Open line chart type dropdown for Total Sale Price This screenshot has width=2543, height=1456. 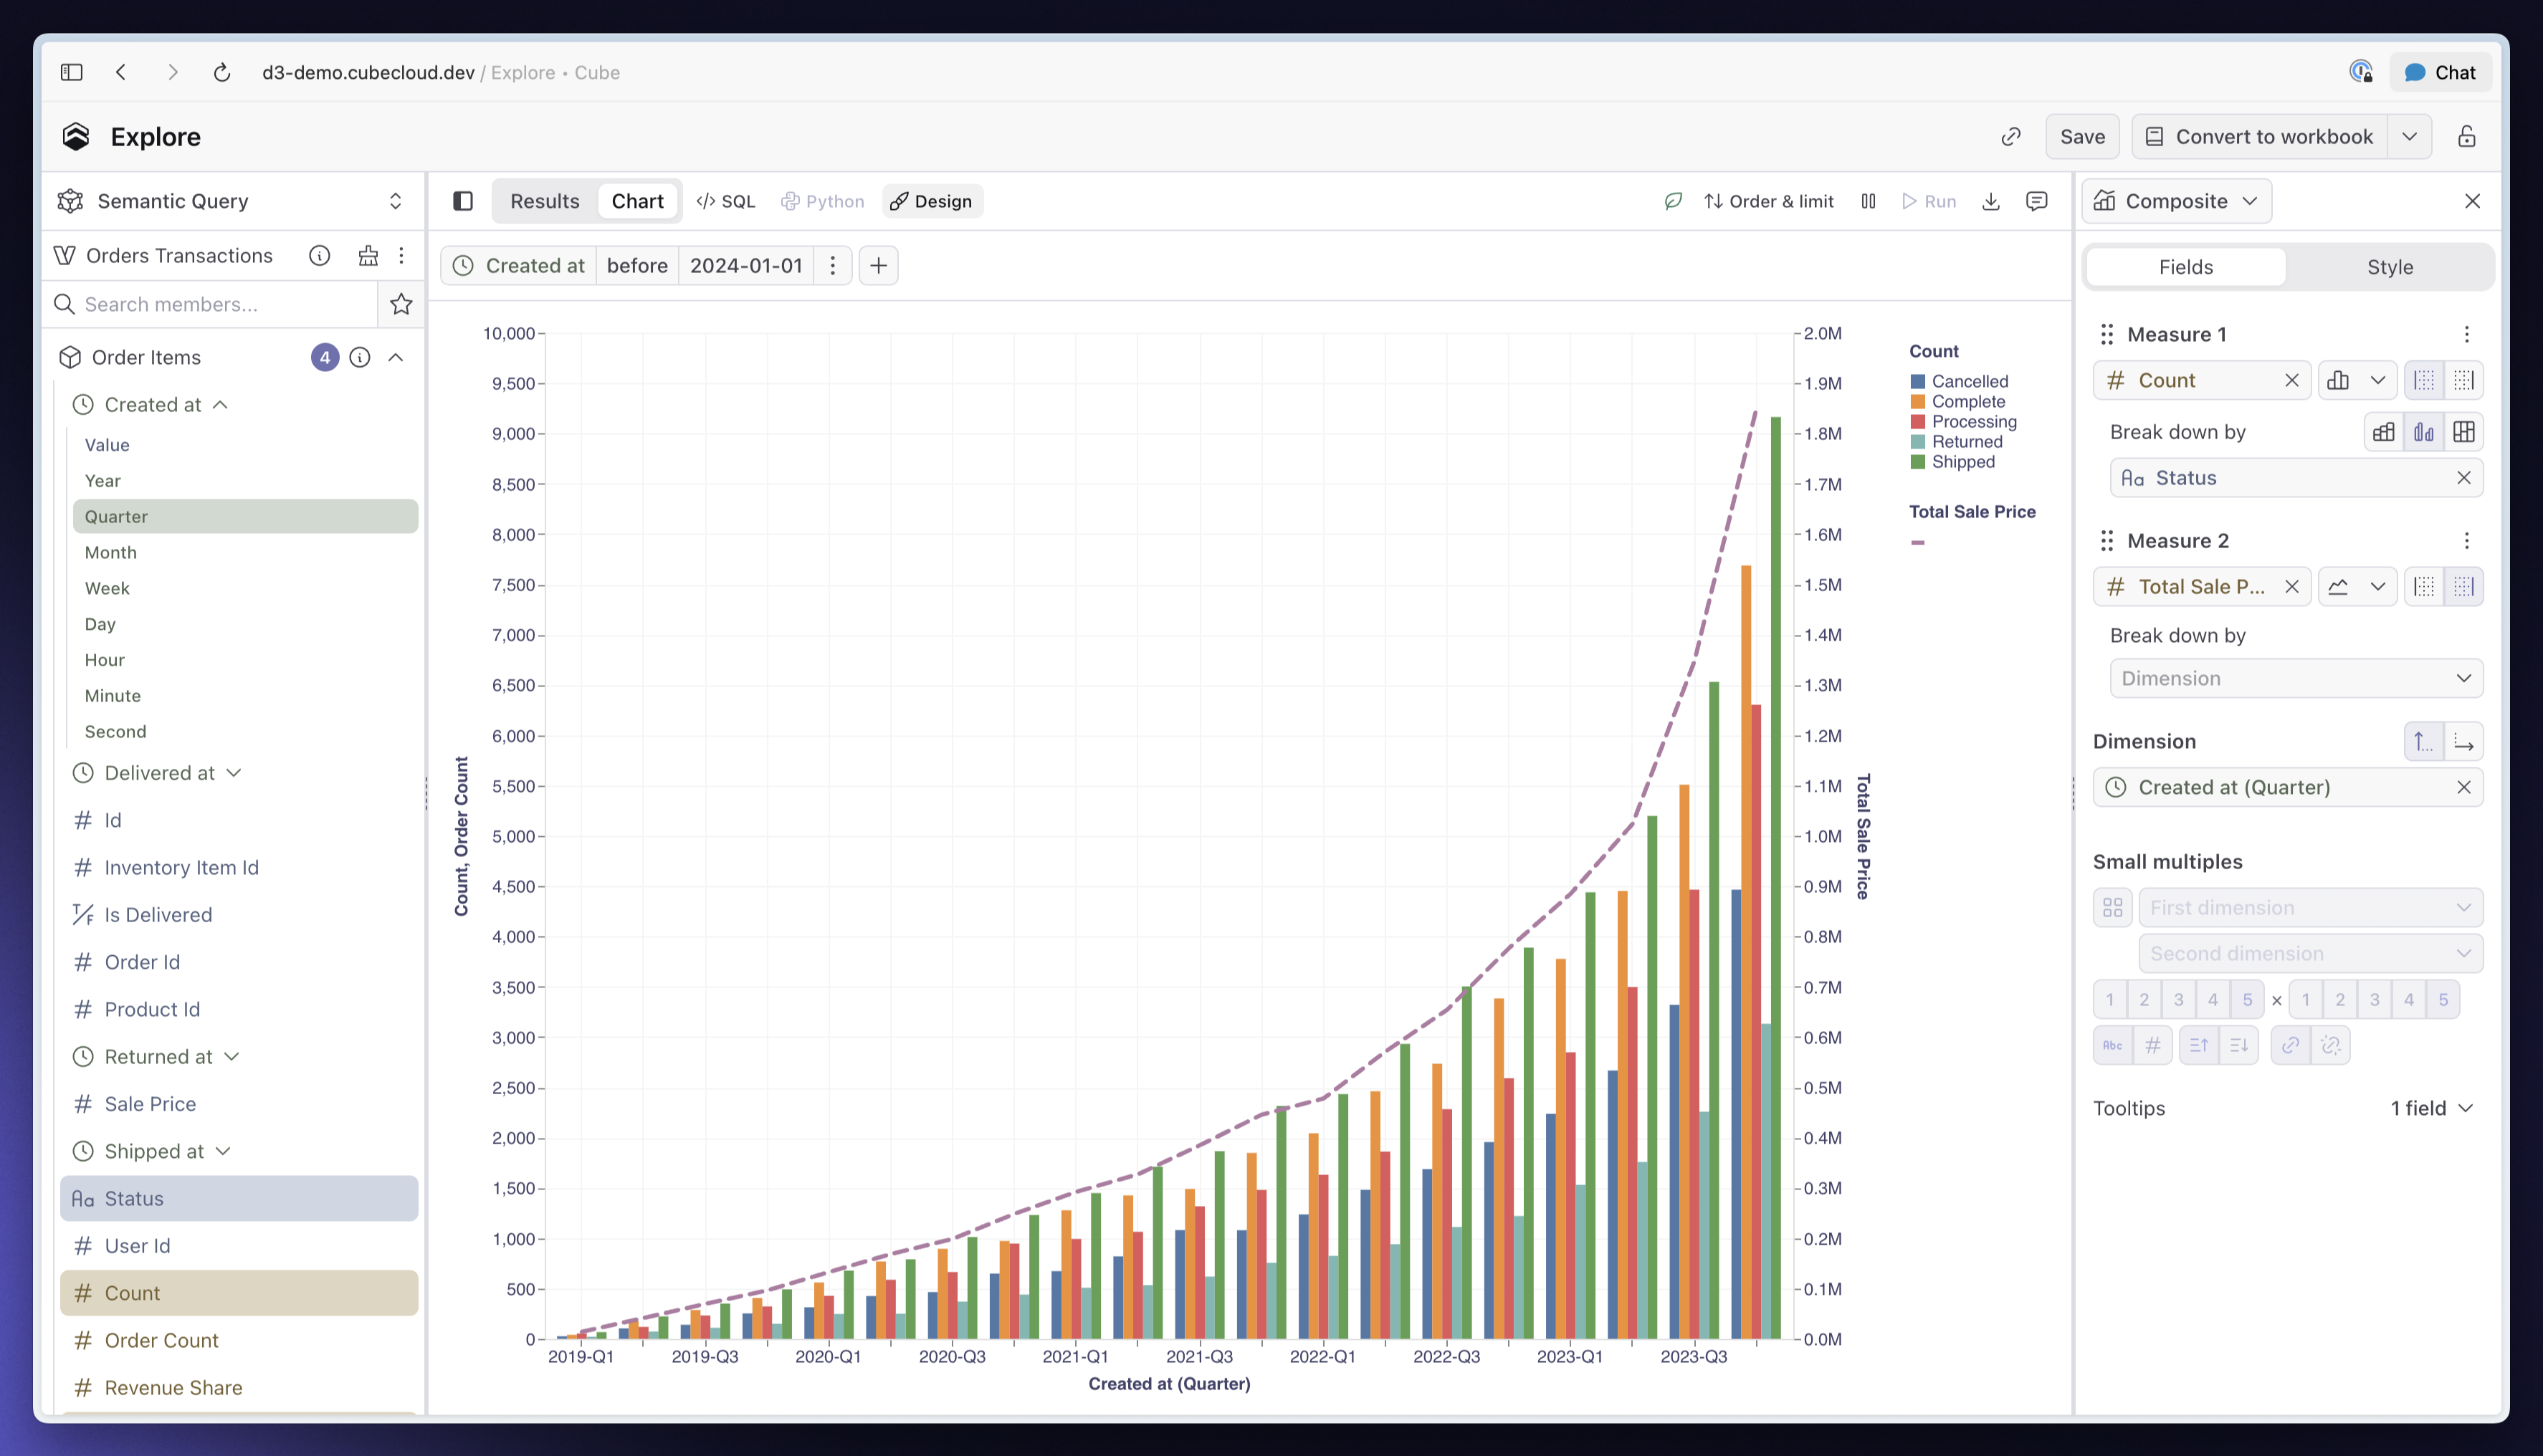point(2357,587)
